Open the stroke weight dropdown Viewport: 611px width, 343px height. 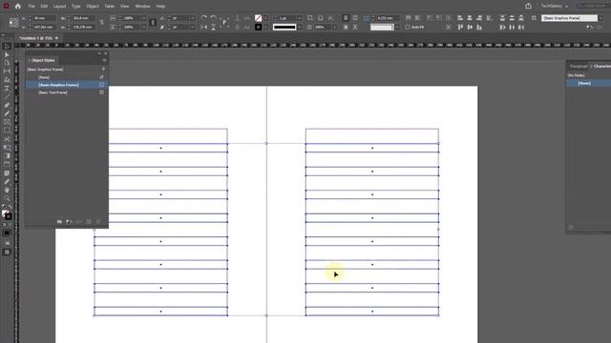tap(299, 18)
